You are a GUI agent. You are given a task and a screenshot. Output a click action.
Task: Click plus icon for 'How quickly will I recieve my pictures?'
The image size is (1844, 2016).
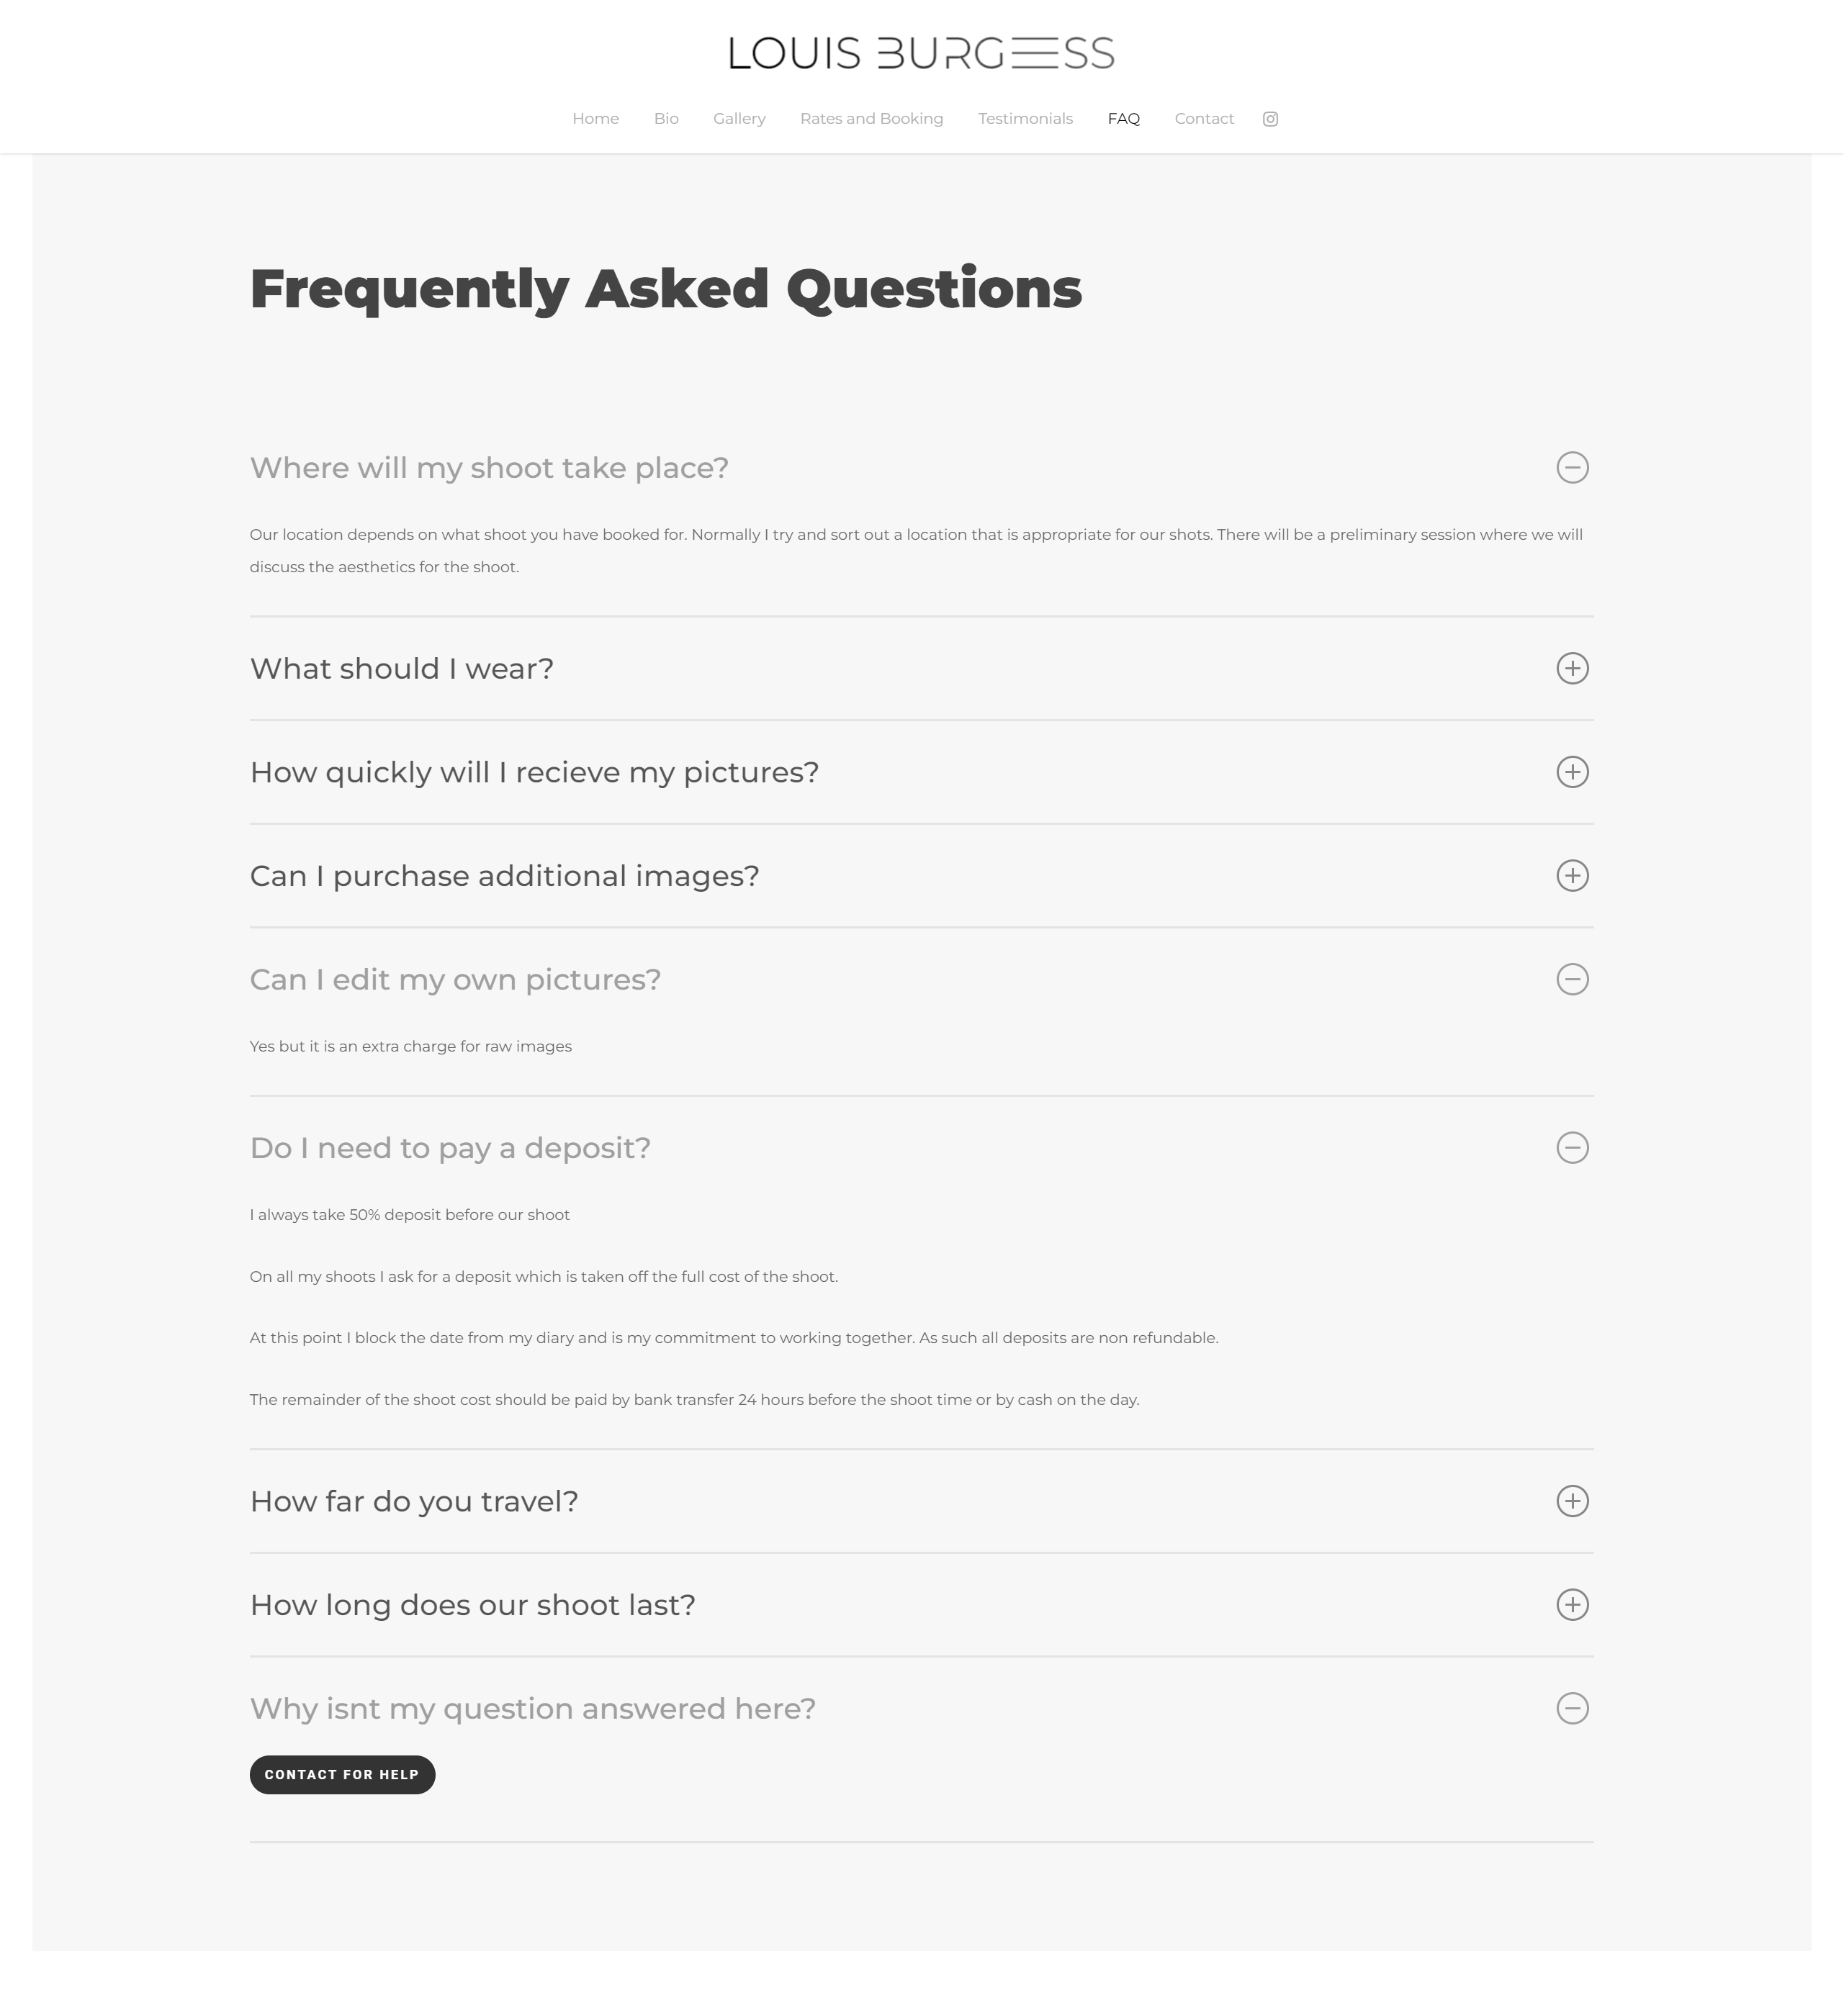1572,772
